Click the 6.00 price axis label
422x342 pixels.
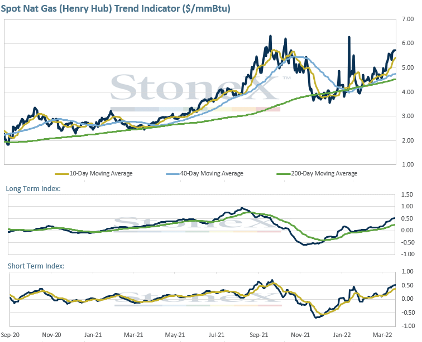coord(407,43)
